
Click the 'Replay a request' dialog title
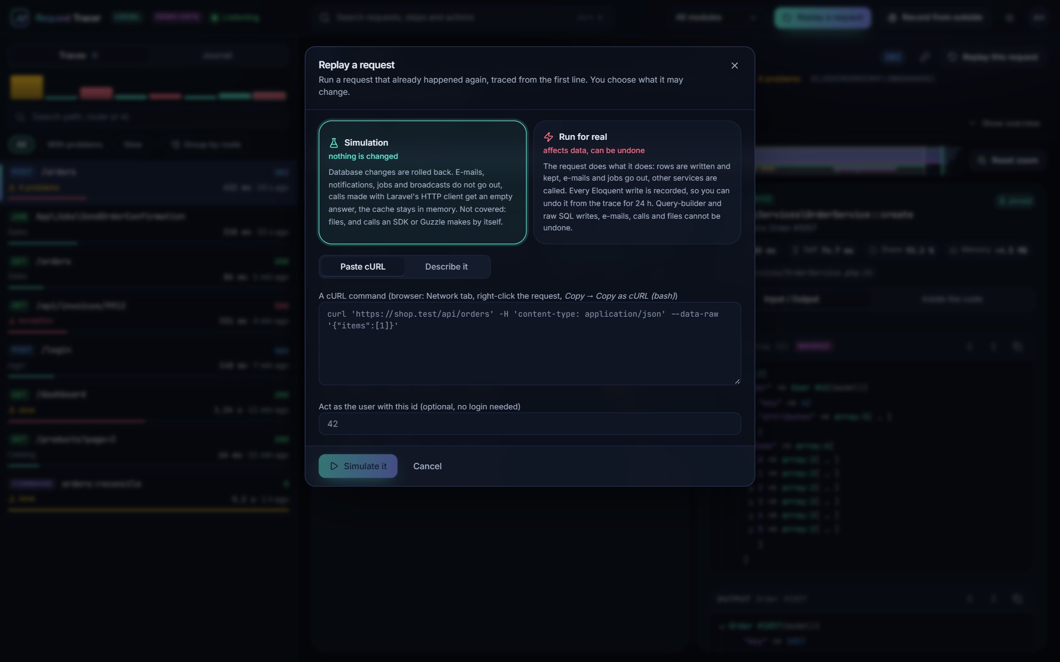(356, 65)
